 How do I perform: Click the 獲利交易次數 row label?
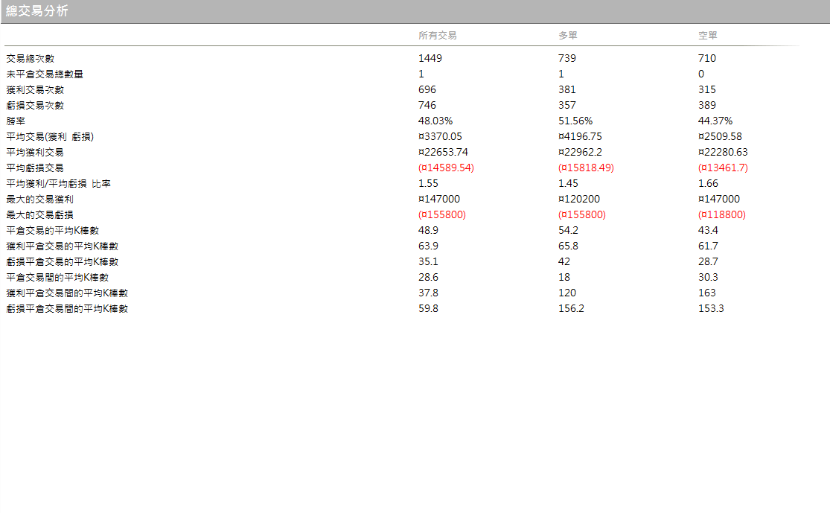tap(35, 89)
